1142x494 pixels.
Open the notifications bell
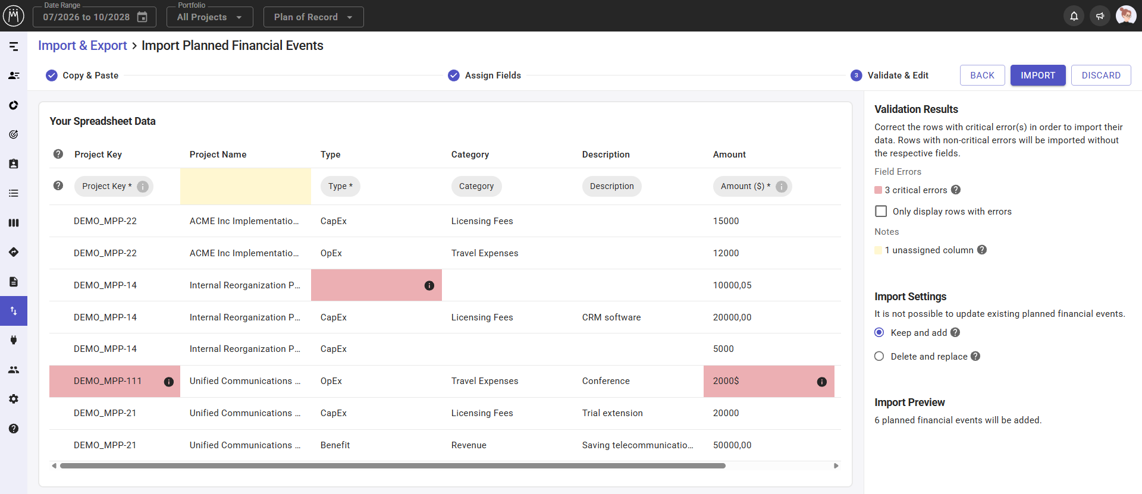tap(1074, 16)
